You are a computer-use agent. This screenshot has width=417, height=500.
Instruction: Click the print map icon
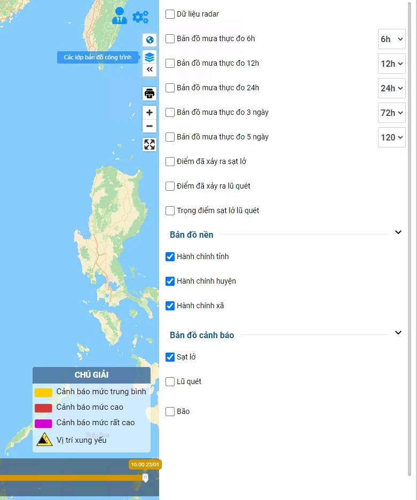(150, 94)
